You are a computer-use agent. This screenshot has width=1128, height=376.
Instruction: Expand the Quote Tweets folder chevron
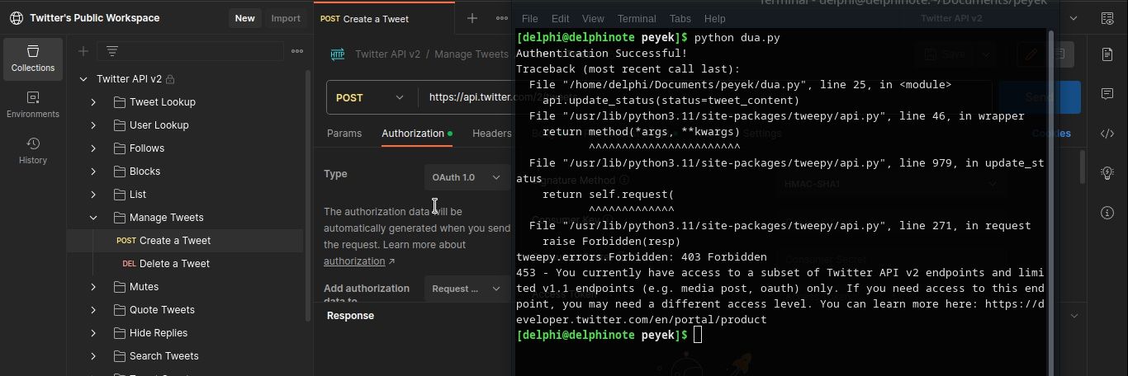click(x=93, y=310)
